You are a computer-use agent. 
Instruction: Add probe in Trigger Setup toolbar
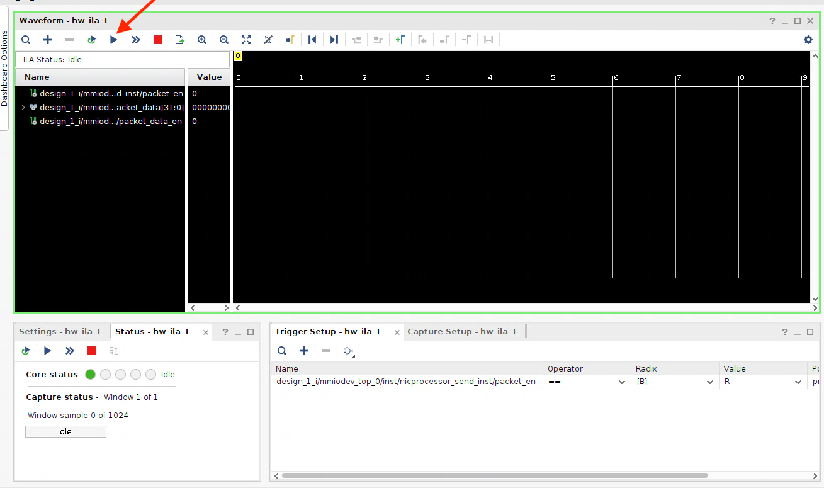click(304, 351)
